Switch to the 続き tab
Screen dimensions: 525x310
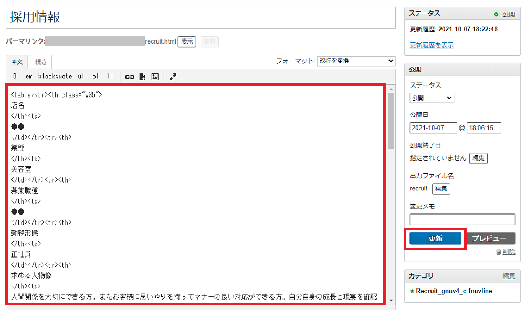pos(41,62)
